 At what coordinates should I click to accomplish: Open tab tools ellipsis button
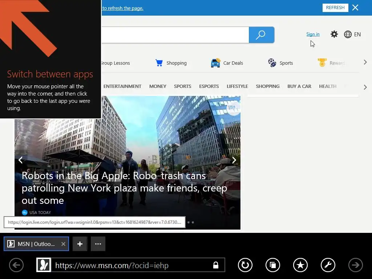(x=98, y=244)
